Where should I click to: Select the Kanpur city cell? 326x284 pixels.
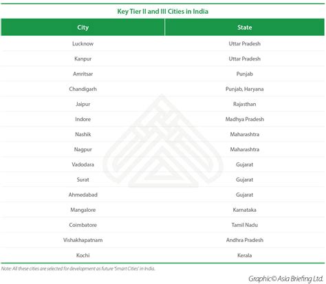pos(83,58)
